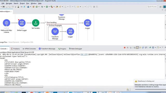
Task: Open the External Tools dropdown arrow
Action: point(54,7)
